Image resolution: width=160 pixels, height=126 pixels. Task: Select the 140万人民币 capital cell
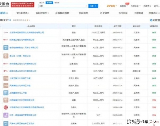point(98,40)
